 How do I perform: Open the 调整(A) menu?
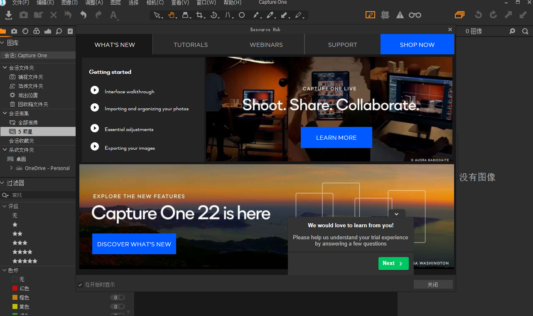(94, 2)
